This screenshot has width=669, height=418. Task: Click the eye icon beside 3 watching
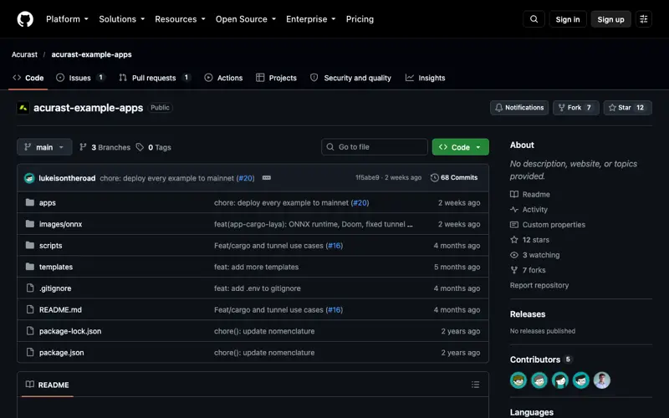pos(514,255)
